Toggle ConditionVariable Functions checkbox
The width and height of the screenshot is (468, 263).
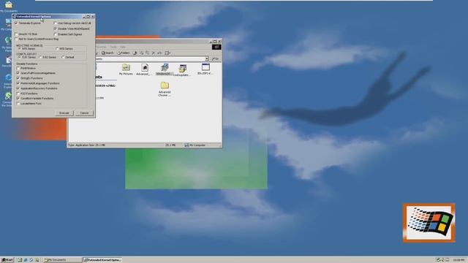(x=18, y=98)
